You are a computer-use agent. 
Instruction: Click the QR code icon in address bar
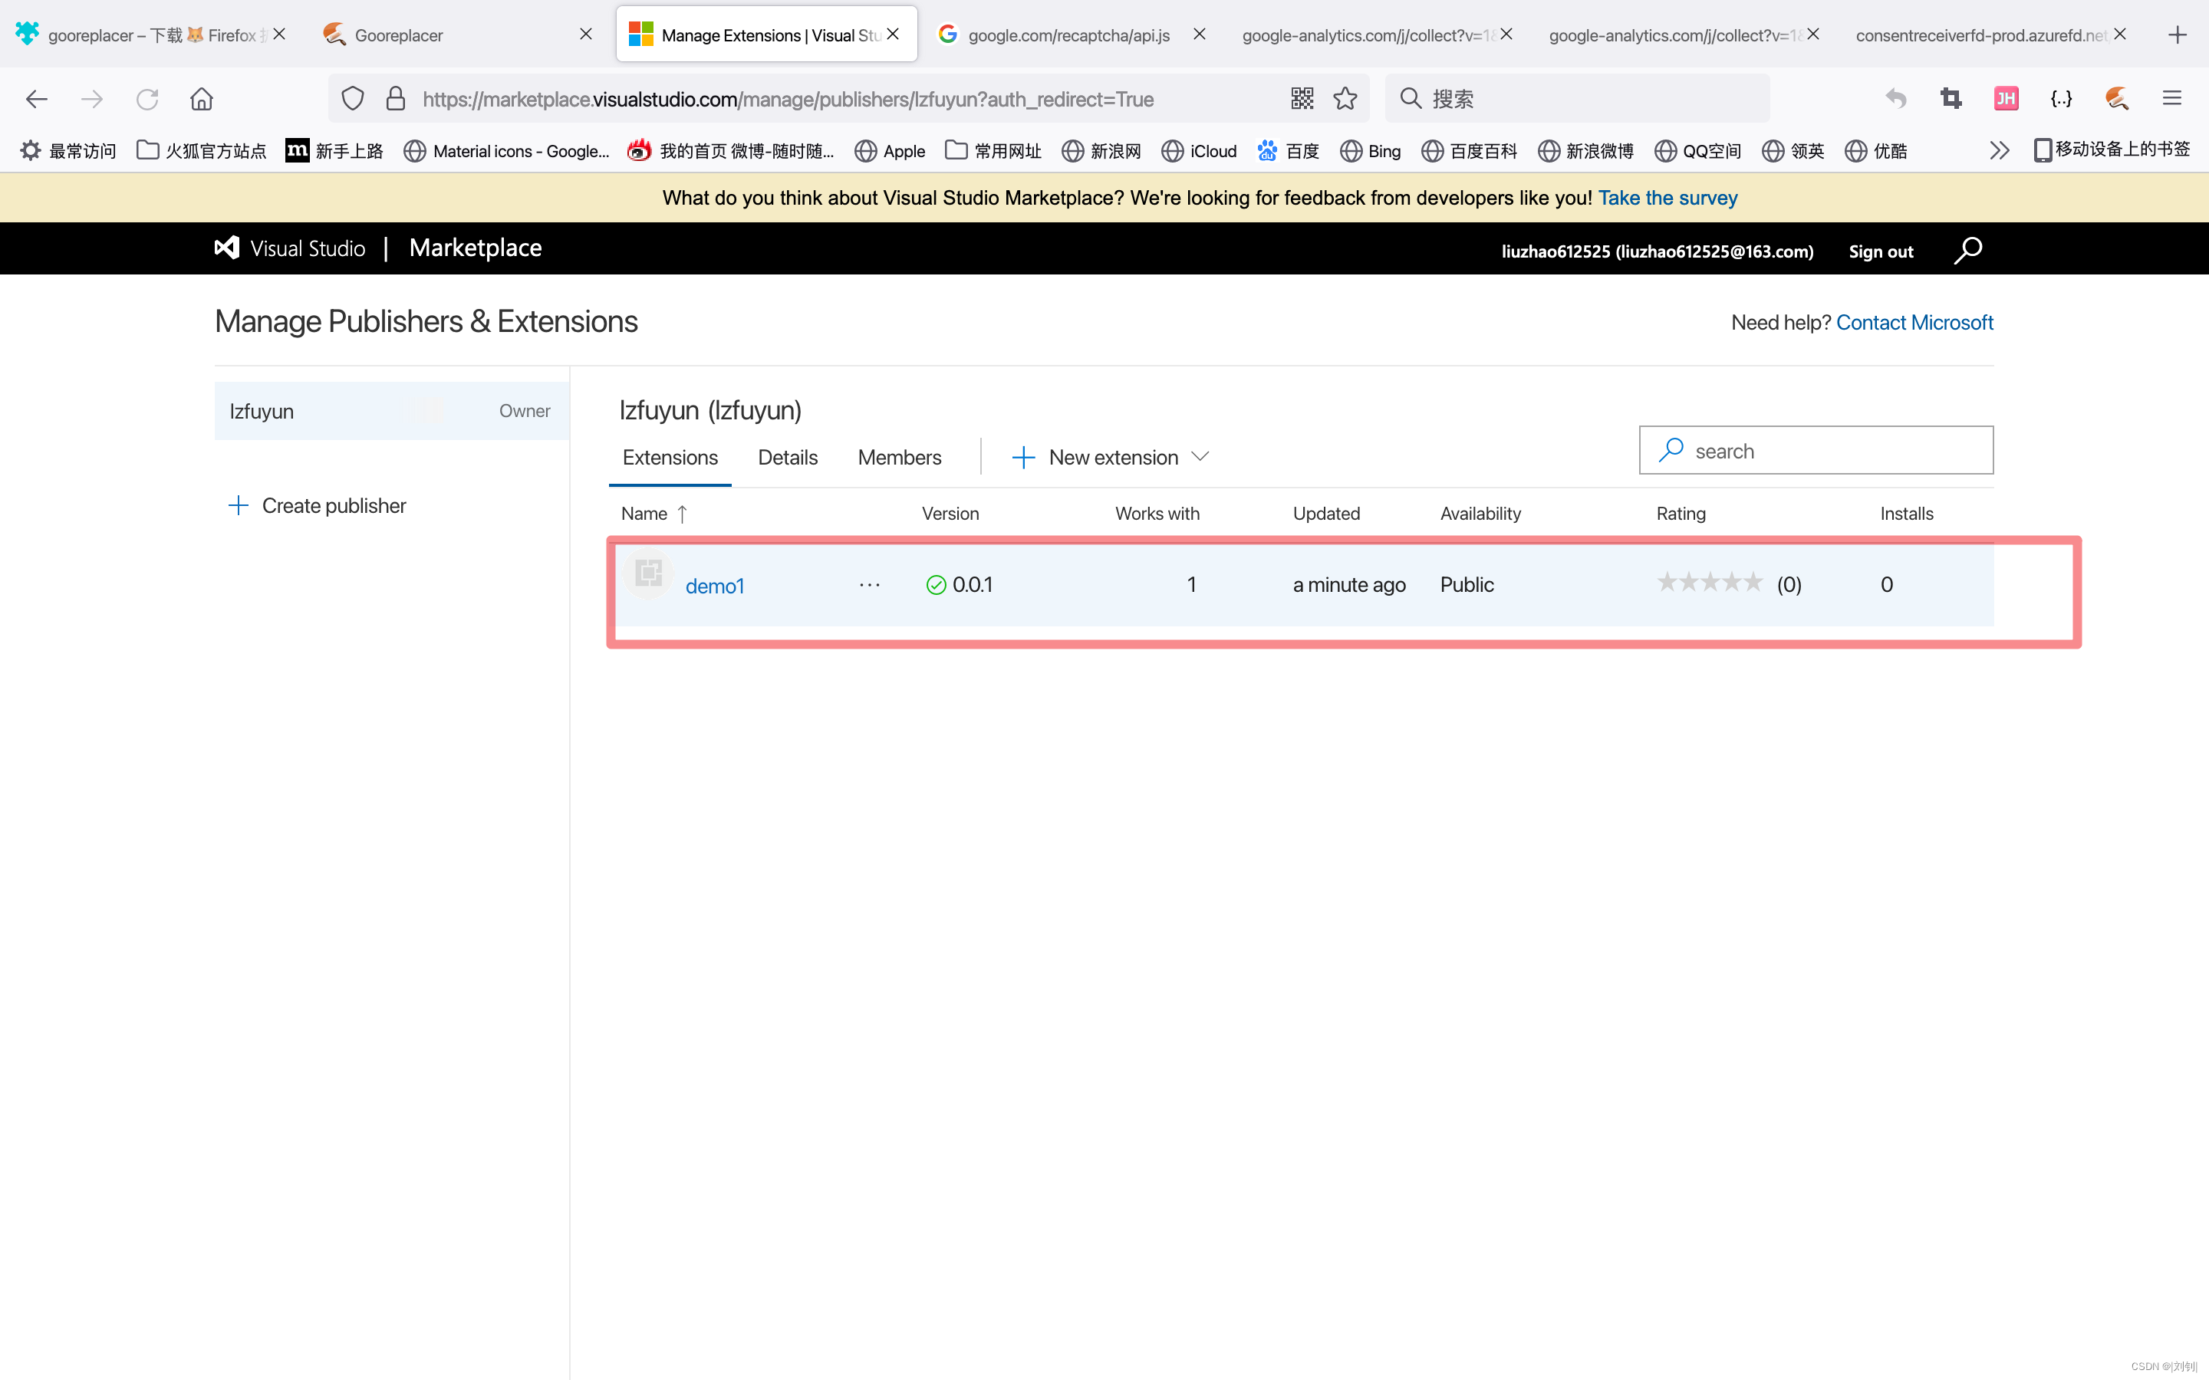tap(1302, 99)
